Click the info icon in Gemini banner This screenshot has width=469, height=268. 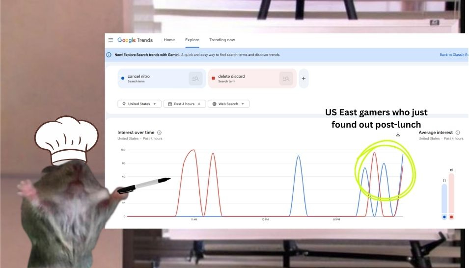(109, 54)
